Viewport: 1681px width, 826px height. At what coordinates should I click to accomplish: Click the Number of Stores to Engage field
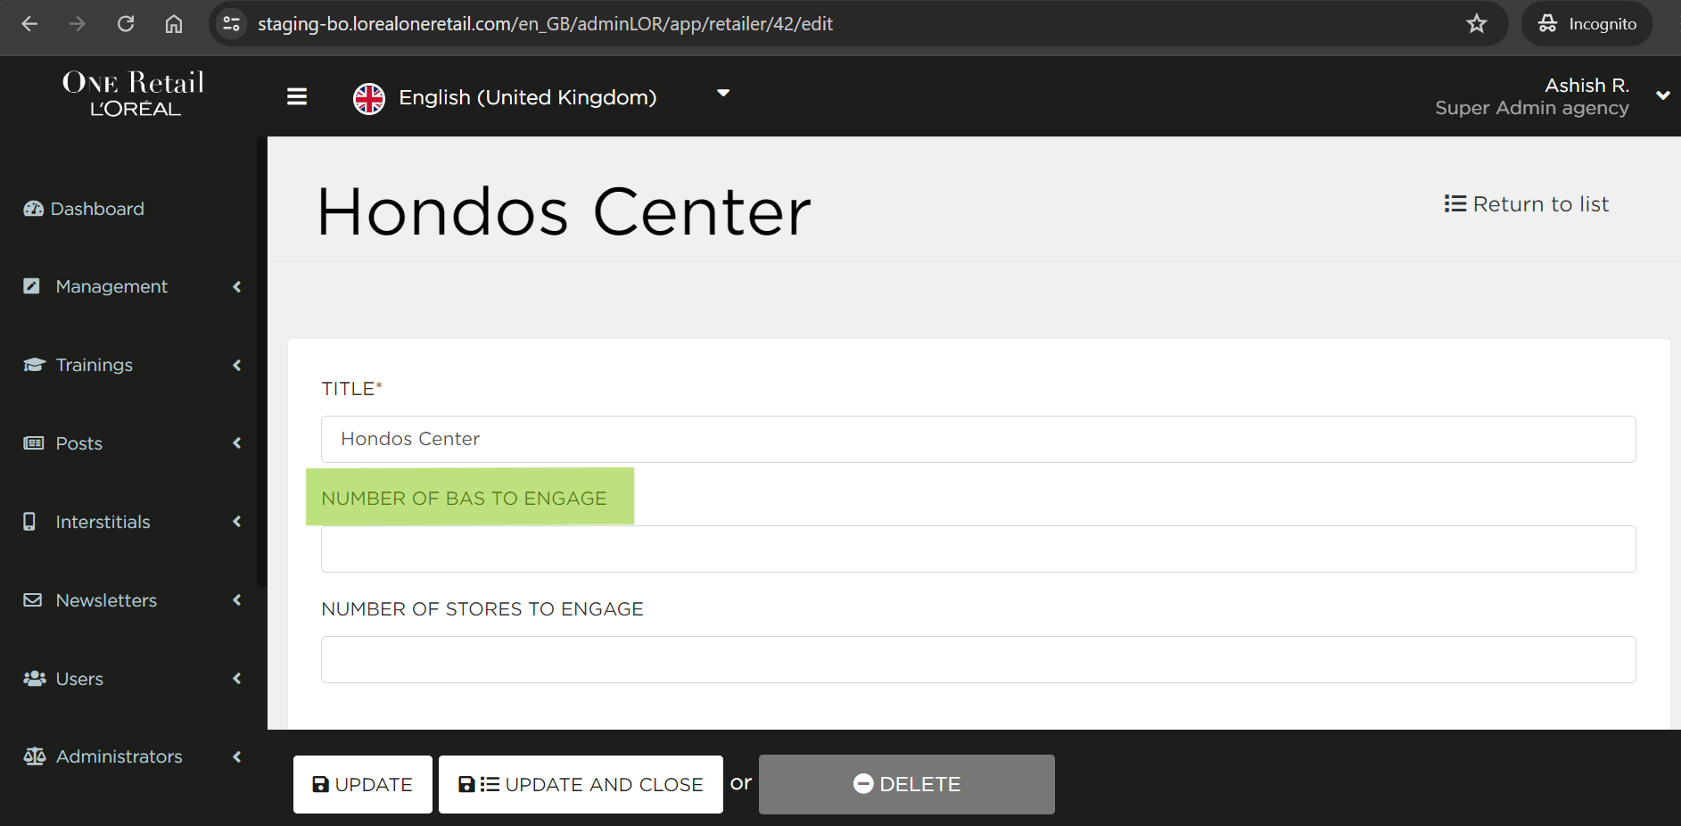(978, 659)
